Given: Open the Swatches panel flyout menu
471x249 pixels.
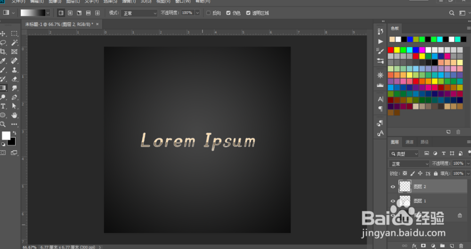Looking at the screenshot, I should pos(469,28).
